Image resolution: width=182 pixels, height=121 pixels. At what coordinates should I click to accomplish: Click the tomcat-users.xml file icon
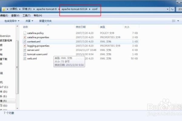click(25, 54)
